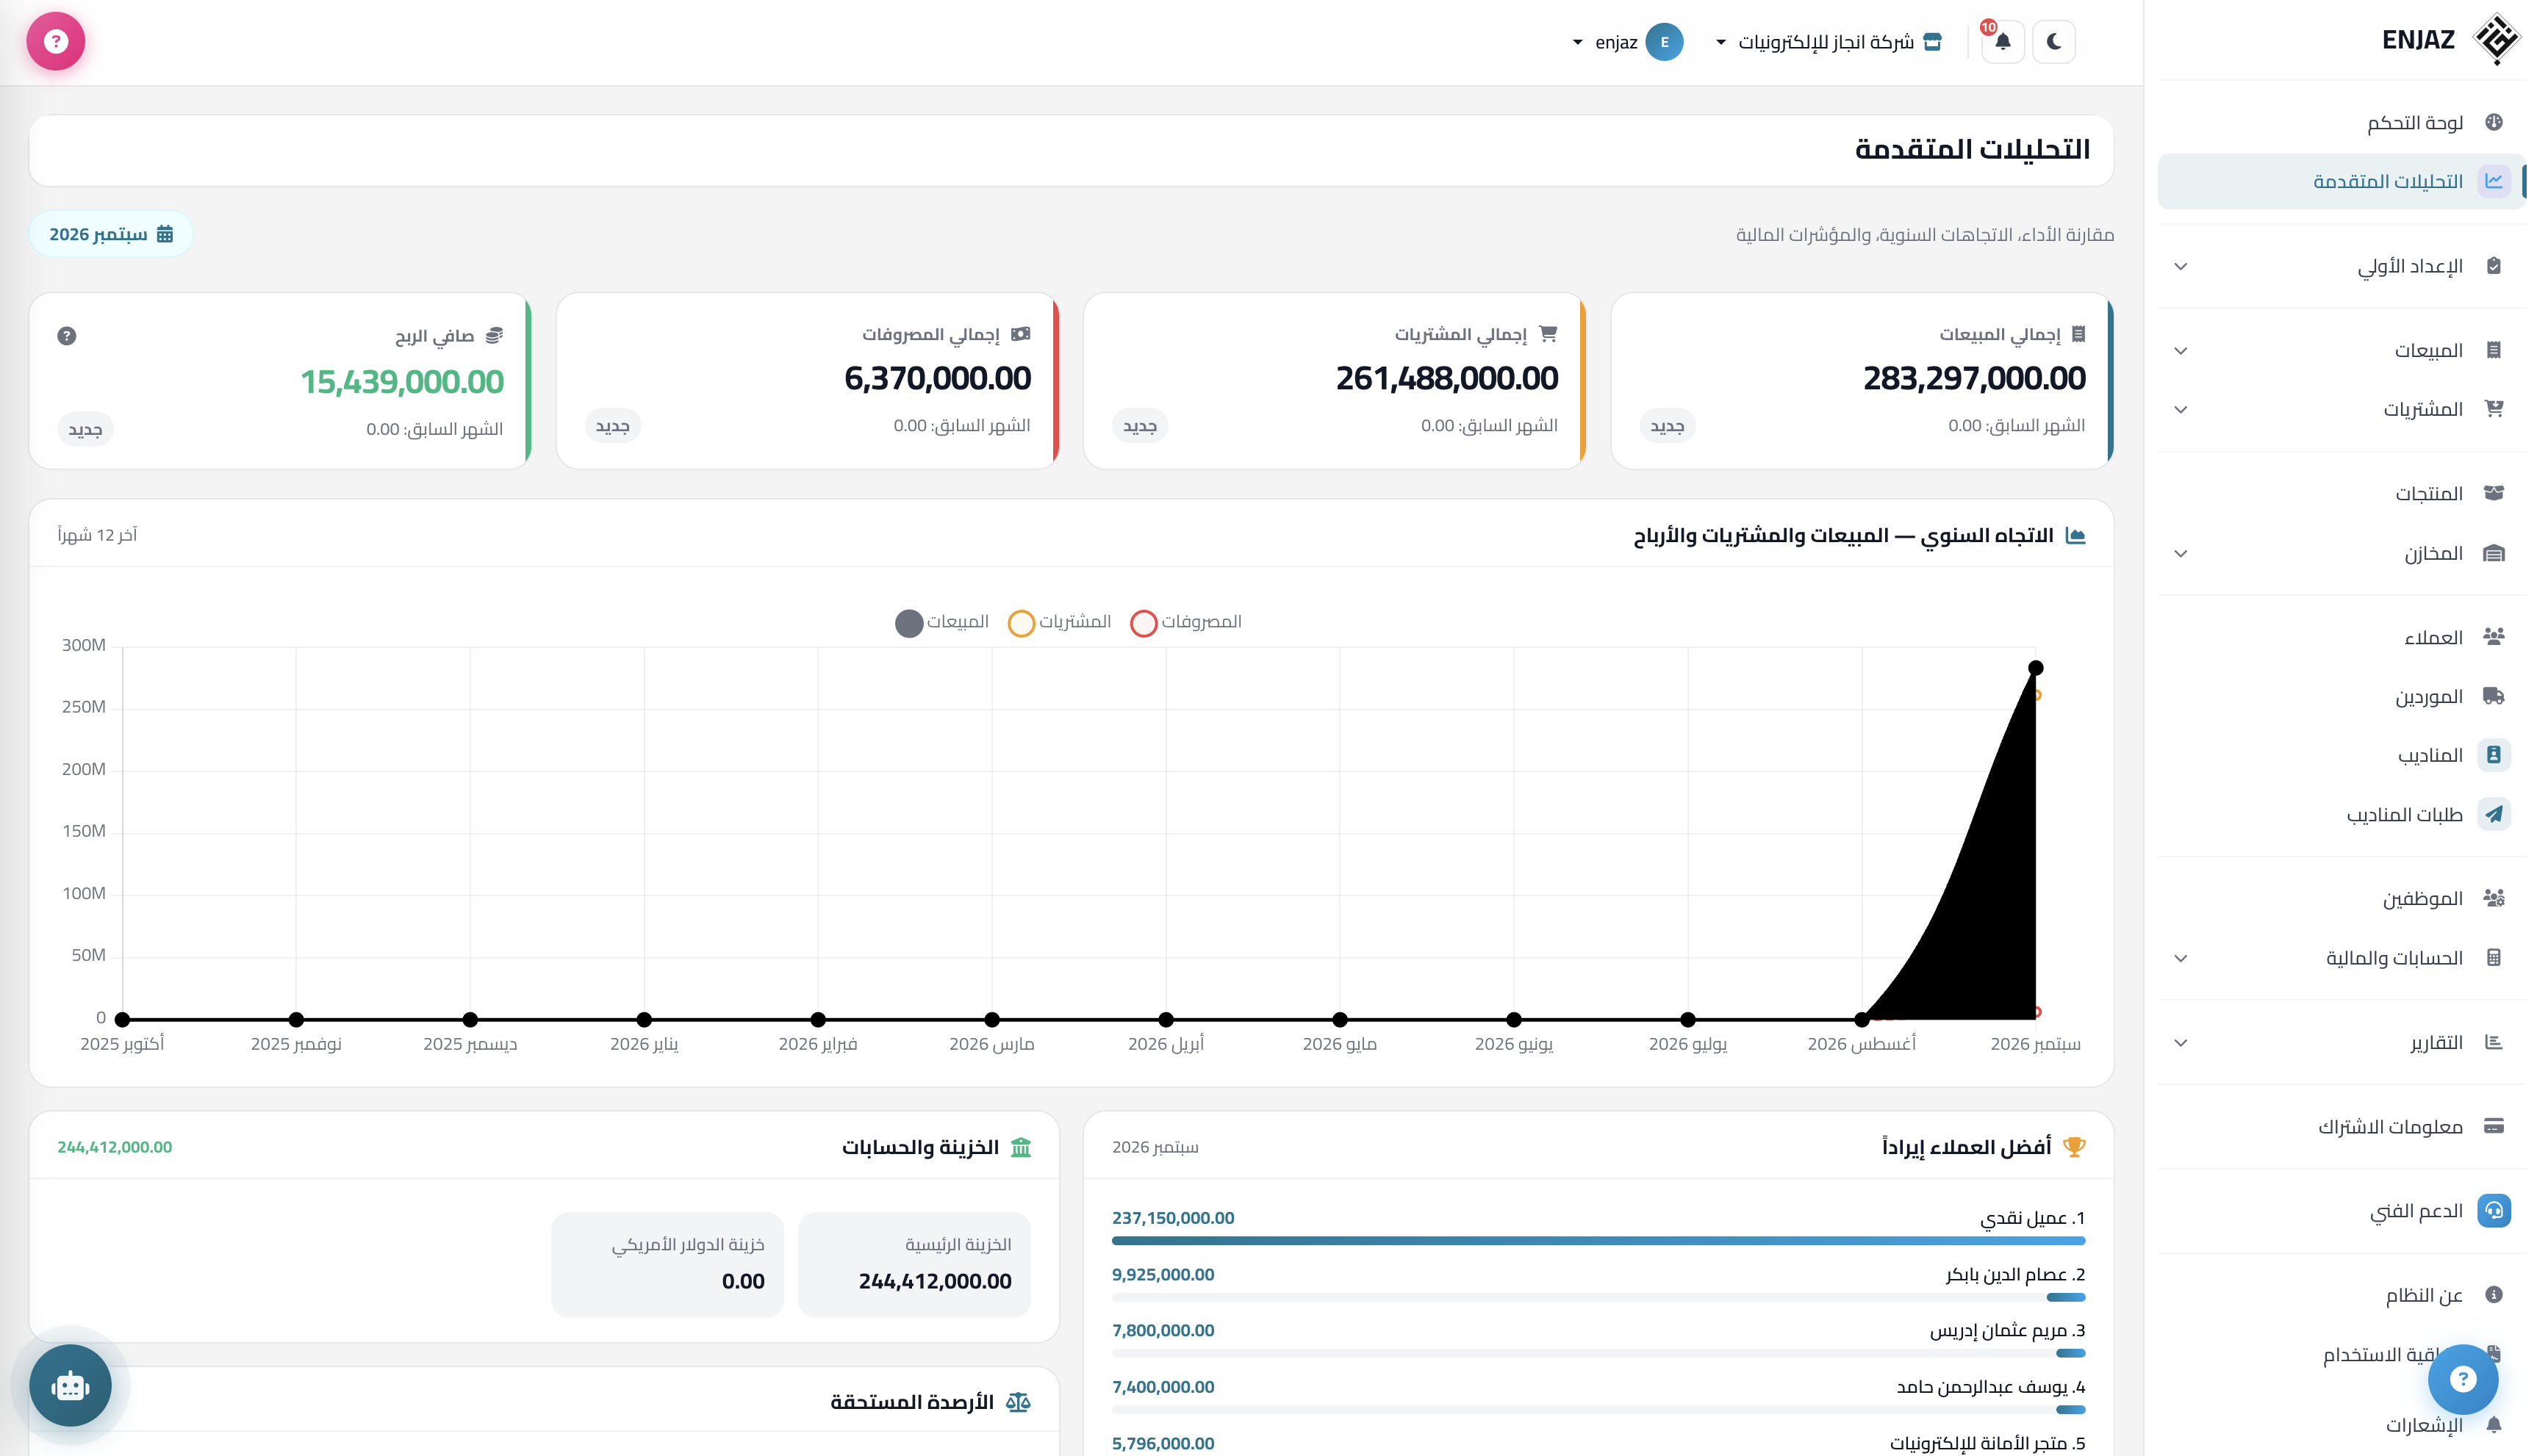The width and height of the screenshot is (2537, 1456).
Task: Click the خزينة الدولار الأمريكي account card
Action: (667, 1264)
